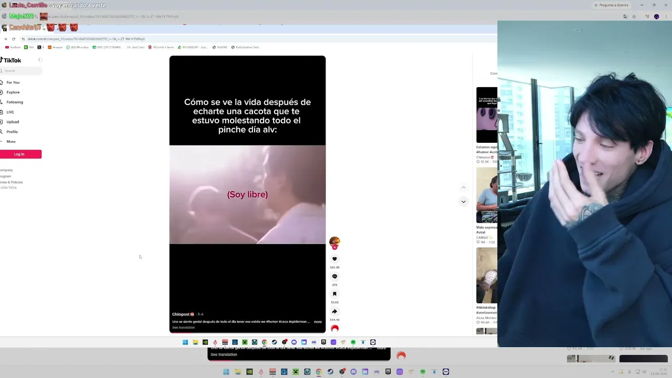The image size is (672, 378).
Task: Bookmark the page with the star icon
Action: point(634,17)
